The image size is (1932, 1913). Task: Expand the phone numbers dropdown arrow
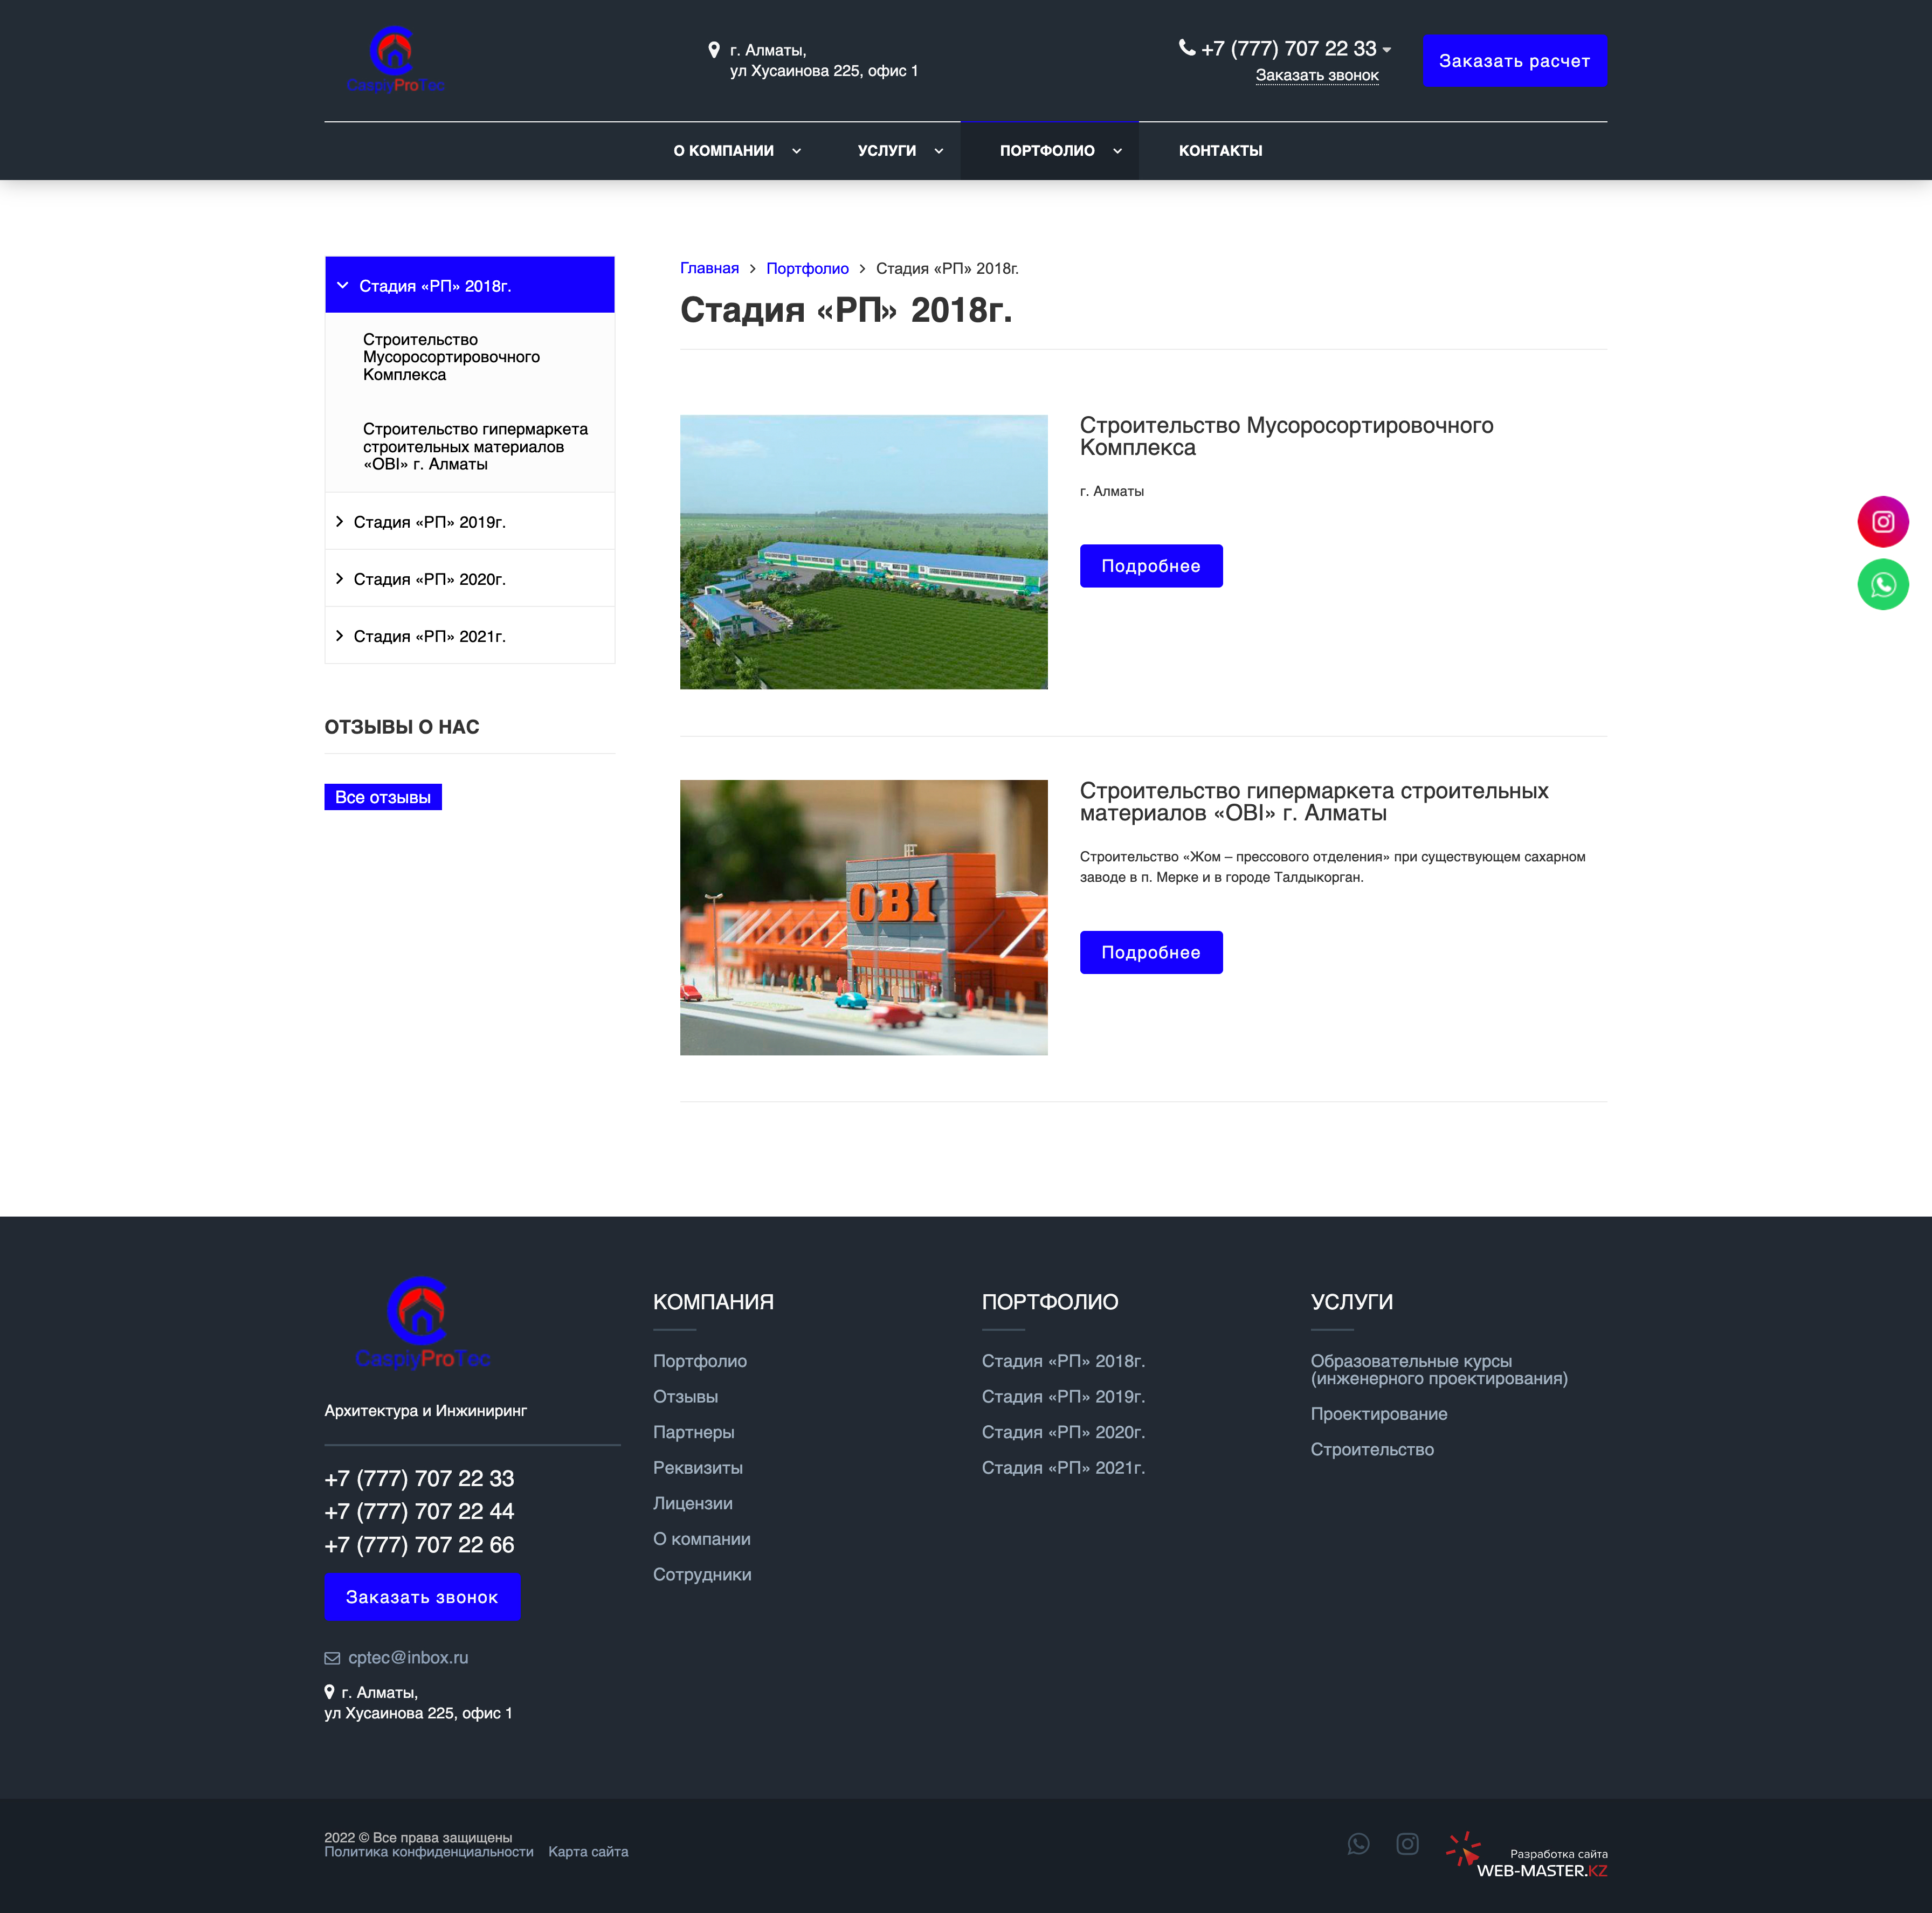click(1387, 50)
